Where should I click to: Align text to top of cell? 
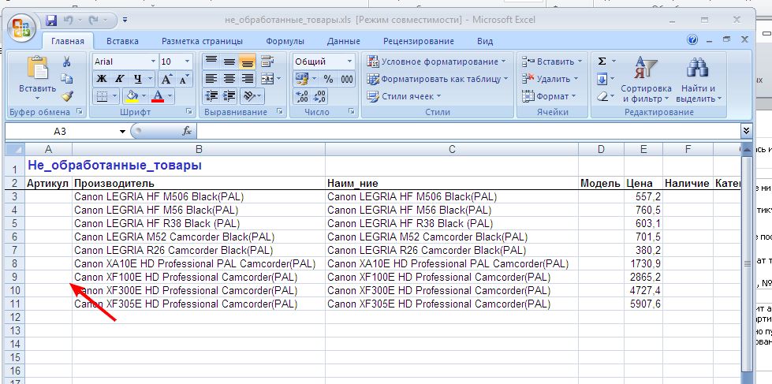(x=211, y=62)
